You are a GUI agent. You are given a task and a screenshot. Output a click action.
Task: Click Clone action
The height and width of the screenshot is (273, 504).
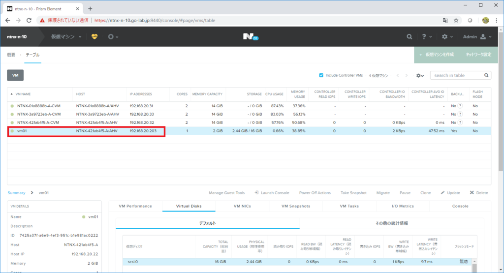425,193
